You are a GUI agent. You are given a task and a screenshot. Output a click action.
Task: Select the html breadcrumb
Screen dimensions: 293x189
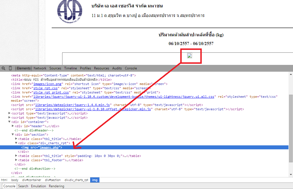tap(4, 180)
